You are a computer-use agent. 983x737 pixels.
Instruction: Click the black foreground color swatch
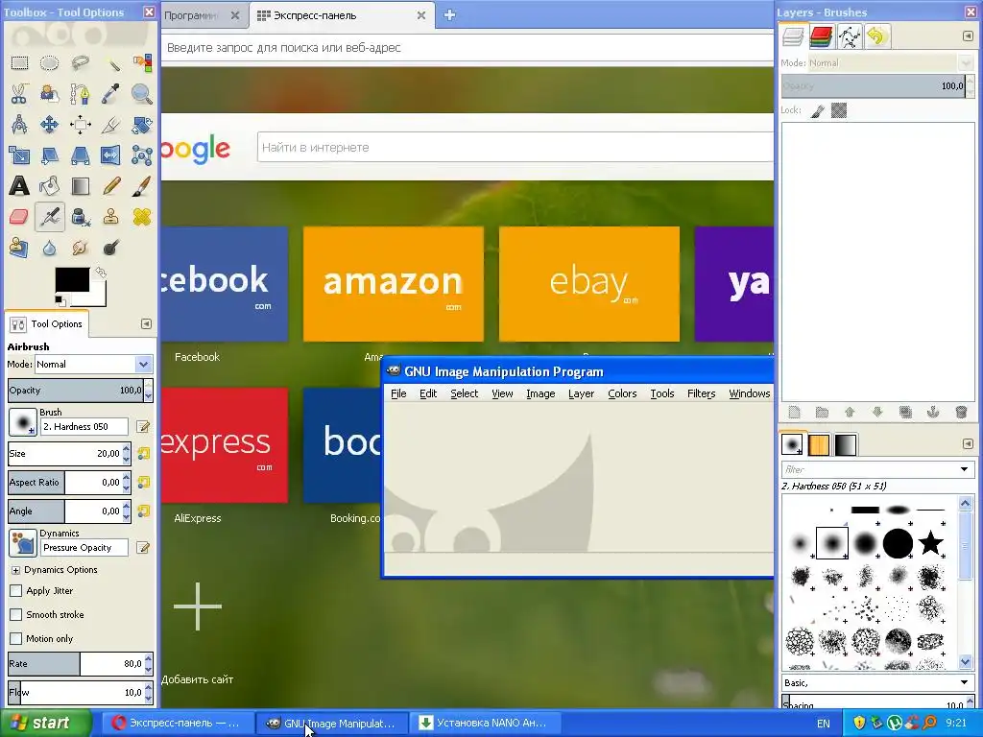coord(71,279)
